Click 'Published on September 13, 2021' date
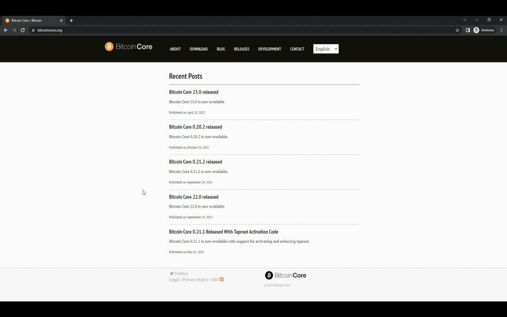 (191, 217)
